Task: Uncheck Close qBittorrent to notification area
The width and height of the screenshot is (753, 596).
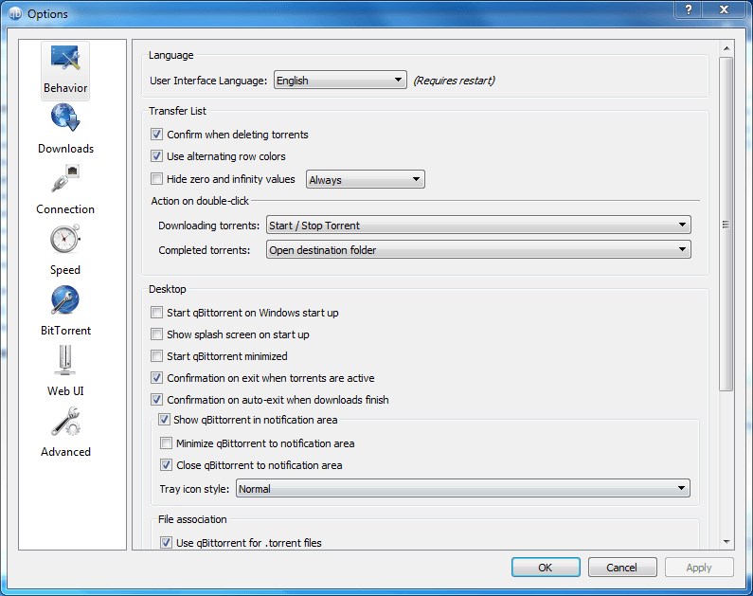Action: (166, 465)
